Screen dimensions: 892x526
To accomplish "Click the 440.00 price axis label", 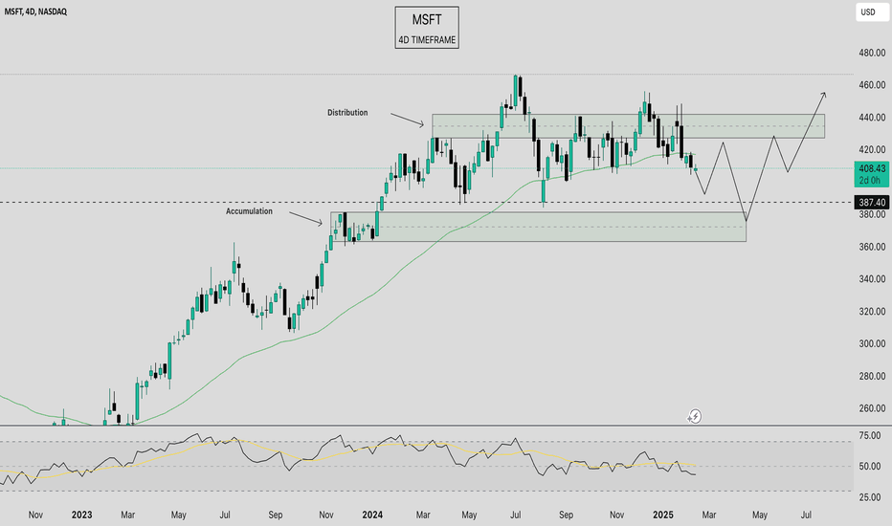I will pos(872,118).
